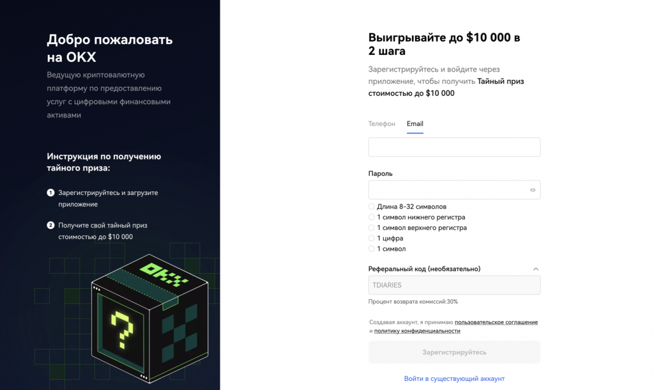The width and height of the screenshot is (654, 390).
Task: Click the referral code field TDIARIES
Action: pos(454,285)
